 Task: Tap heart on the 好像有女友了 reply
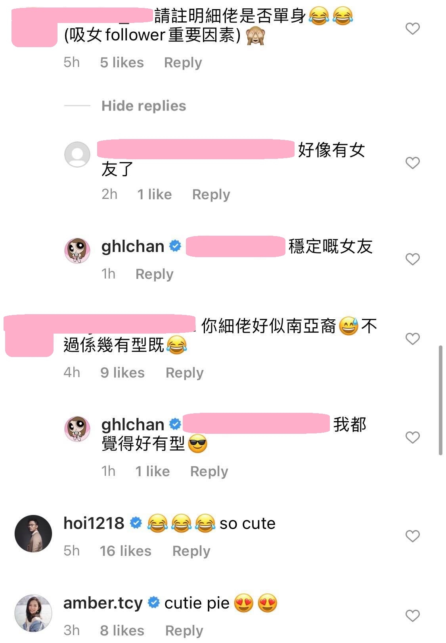point(412,163)
